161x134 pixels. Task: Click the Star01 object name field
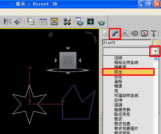click(127, 42)
